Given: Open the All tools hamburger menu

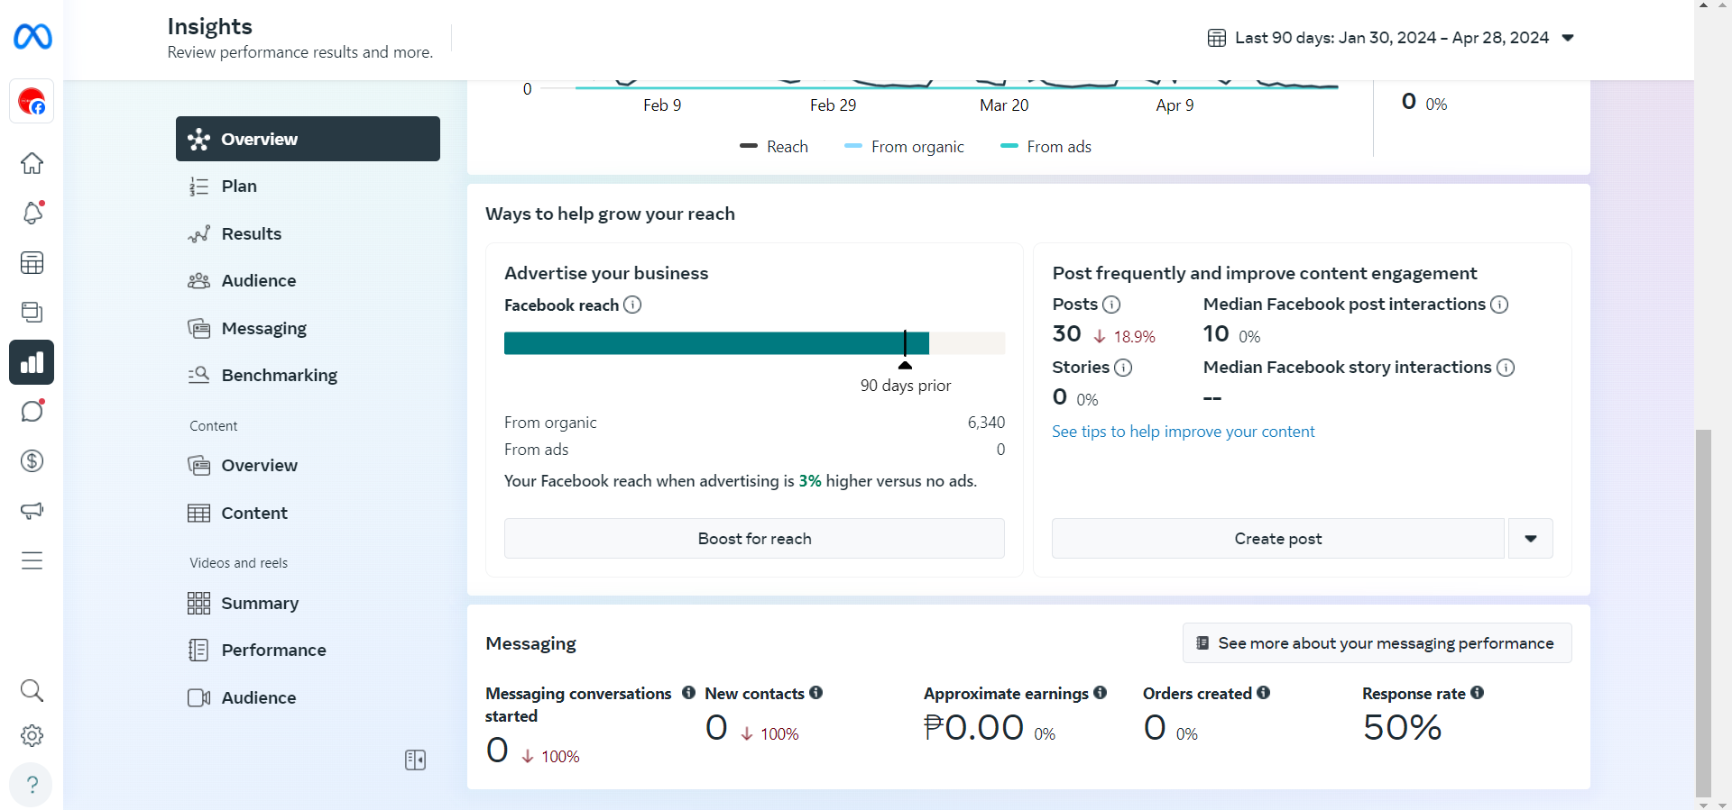Looking at the screenshot, I should 32,560.
